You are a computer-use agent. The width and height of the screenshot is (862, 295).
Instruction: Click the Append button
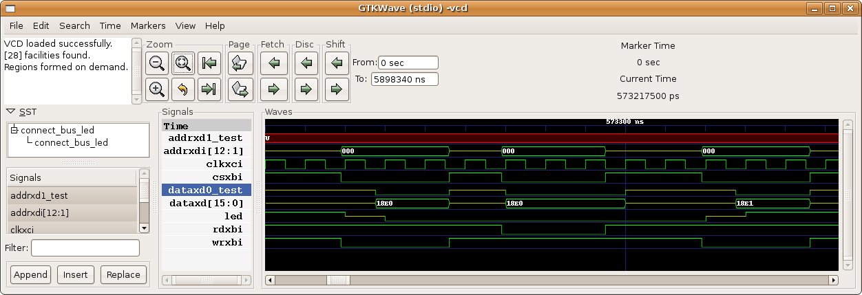(x=31, y=274)
